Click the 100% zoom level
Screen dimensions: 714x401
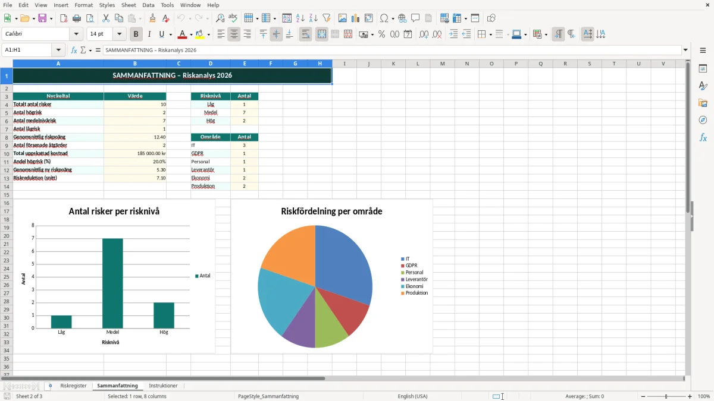click(704, 396)
